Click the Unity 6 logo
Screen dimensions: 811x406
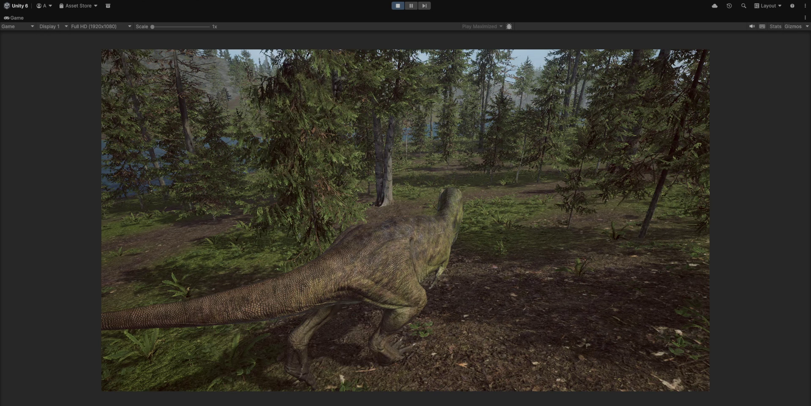(16, 6)
